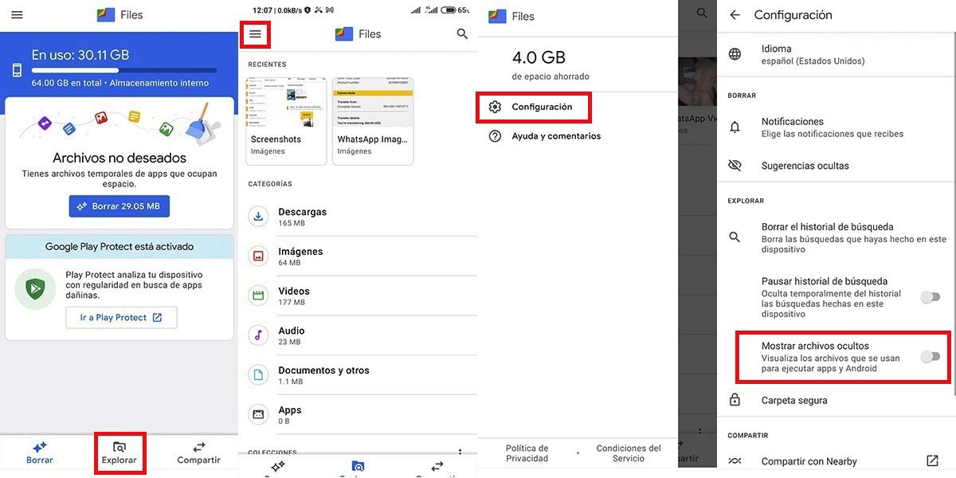Viewport: 956px width, 478px height.
Task: Open the hamburger navigation menu
Action: 255,33
